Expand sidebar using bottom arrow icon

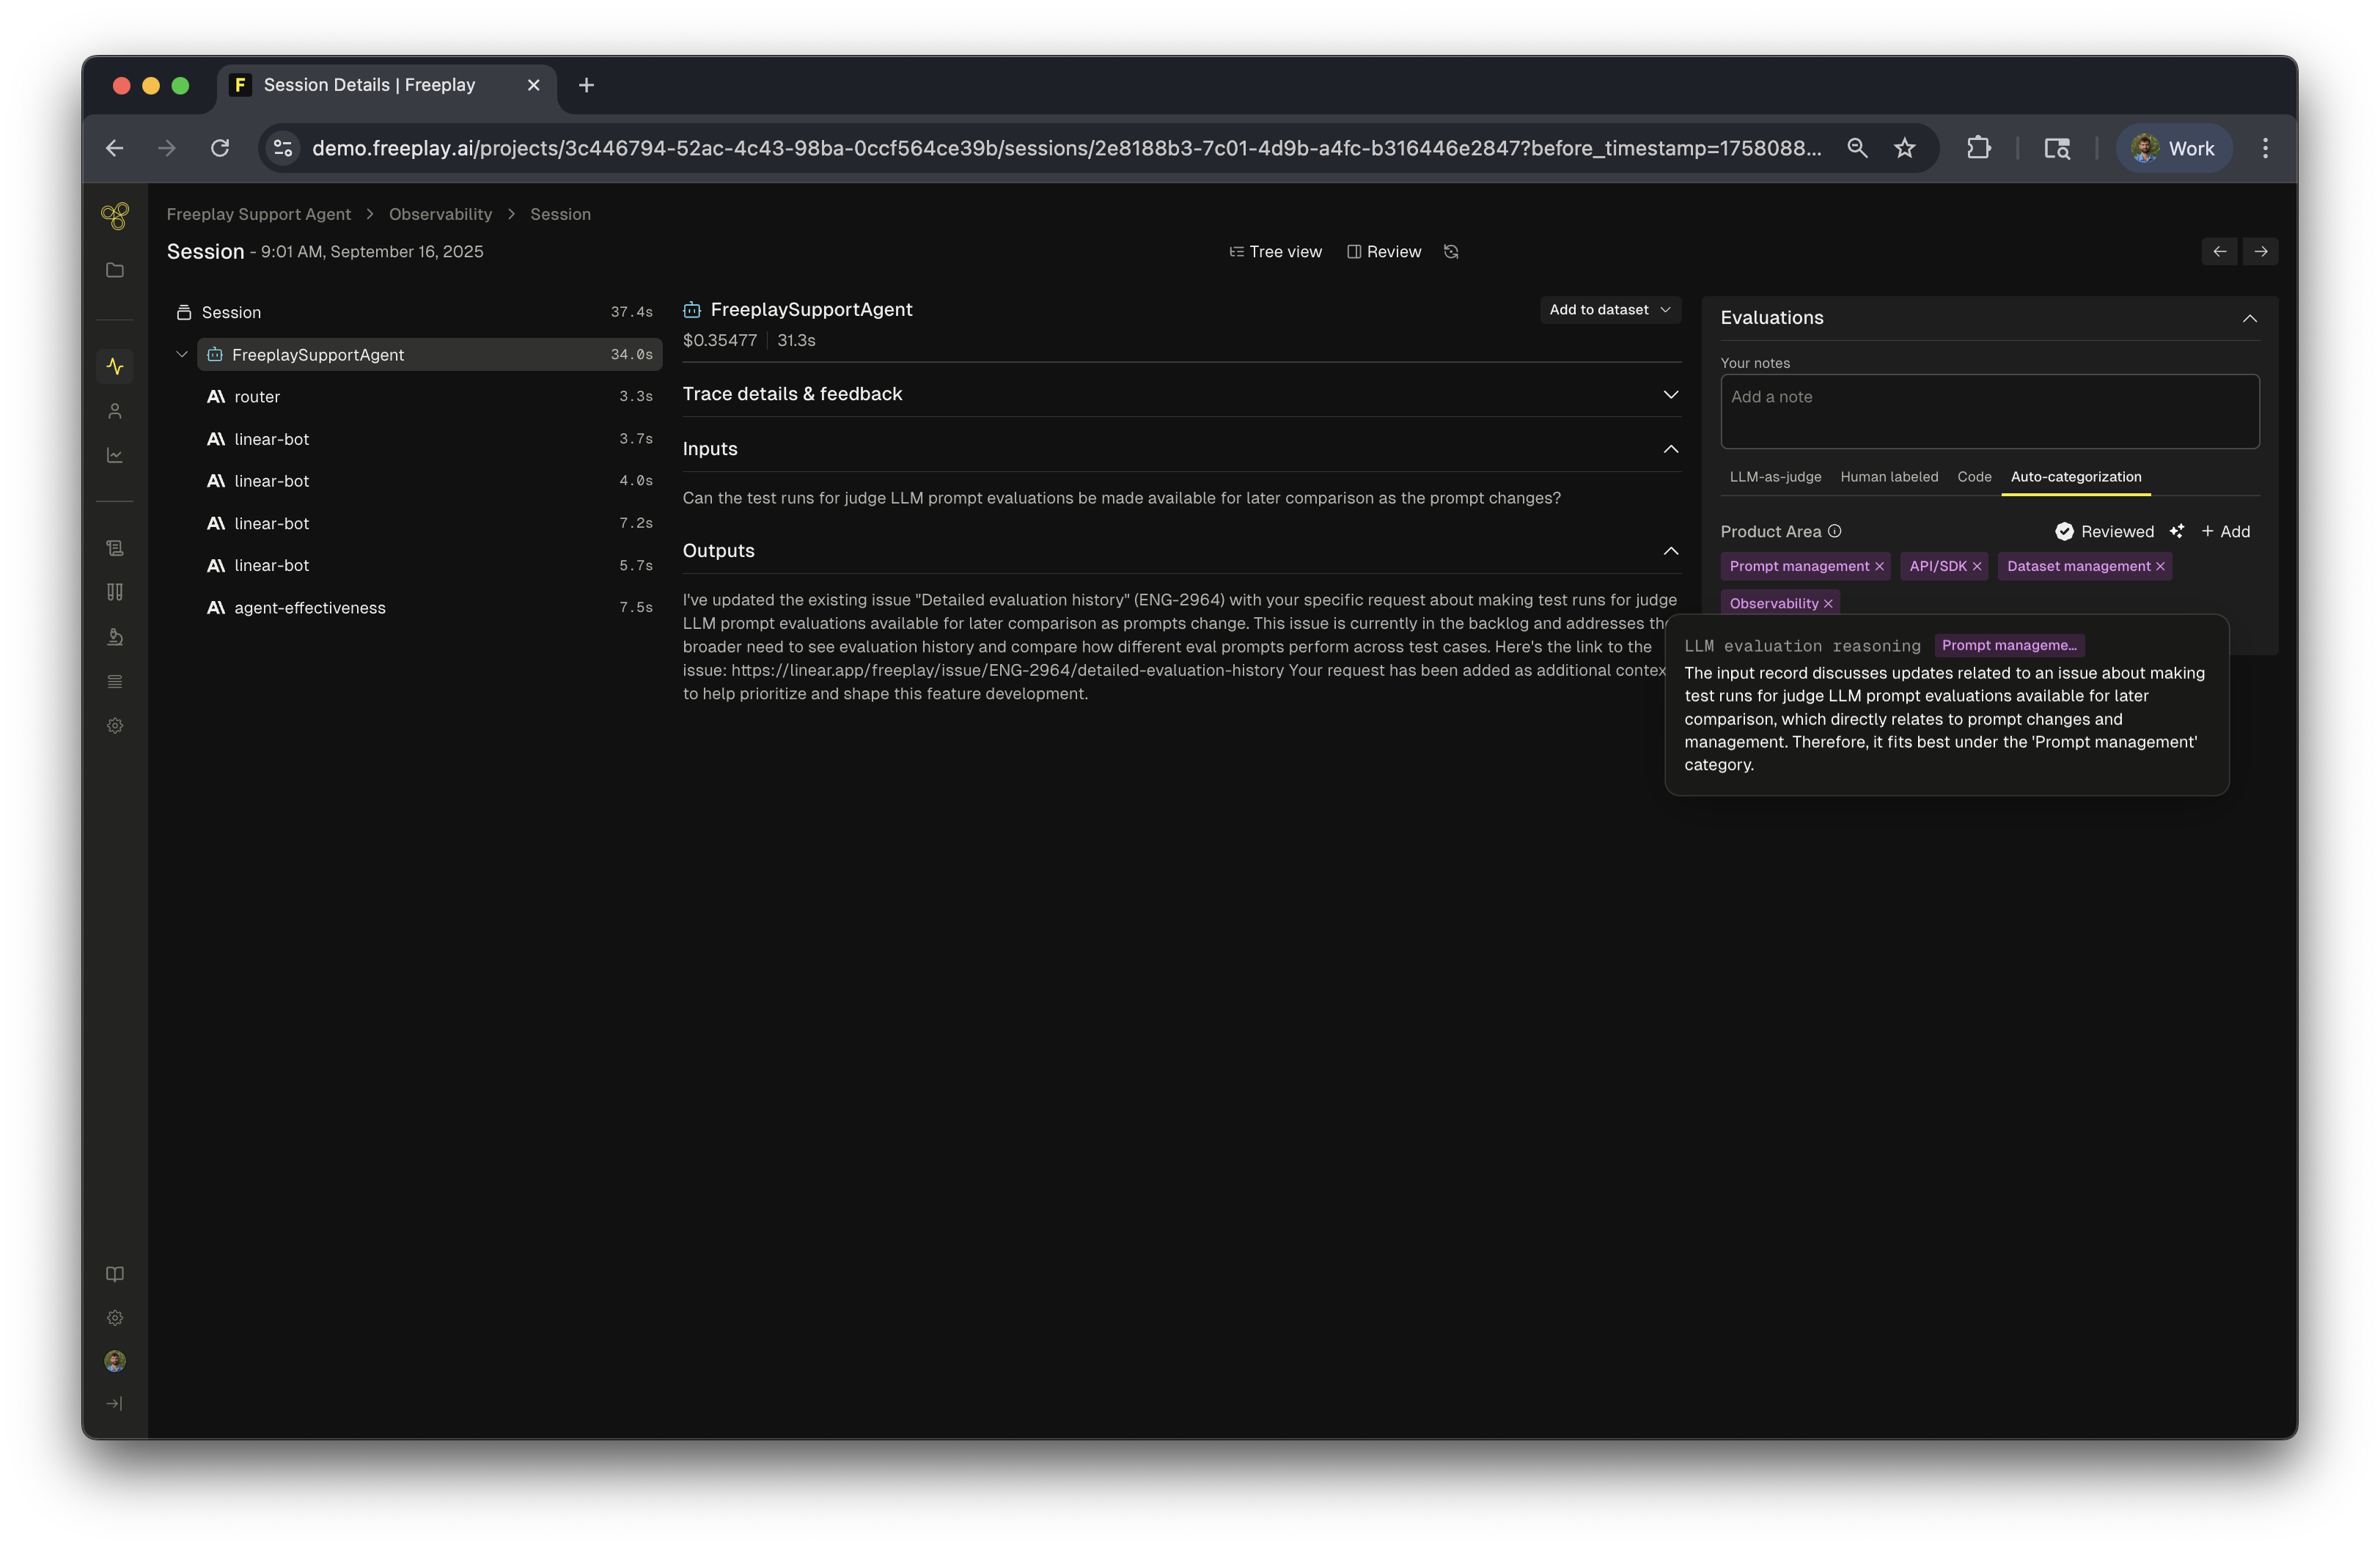(x=115, y=1404)
